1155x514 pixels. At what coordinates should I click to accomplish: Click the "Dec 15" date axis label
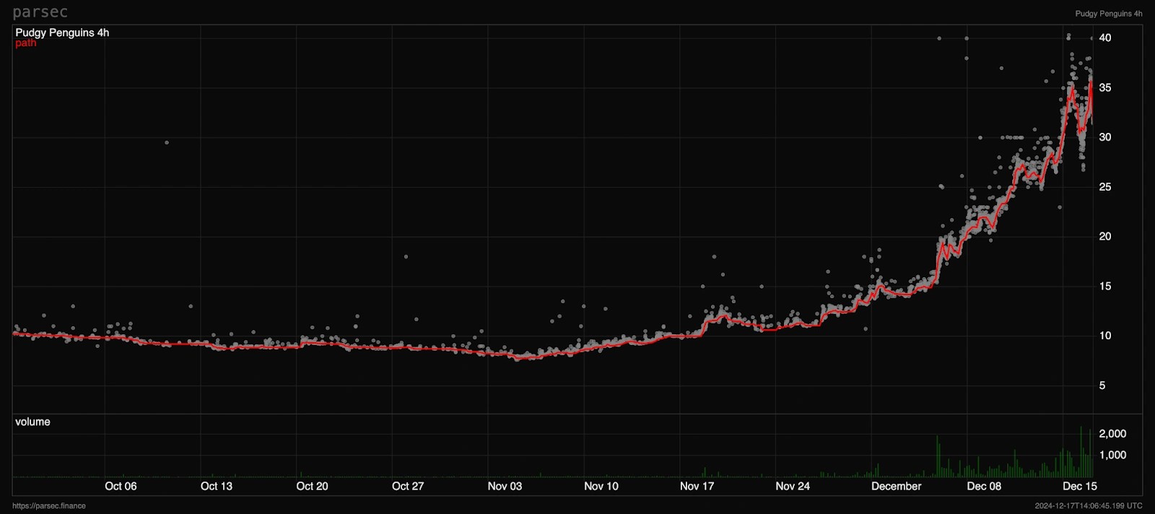pos(1079,486)
